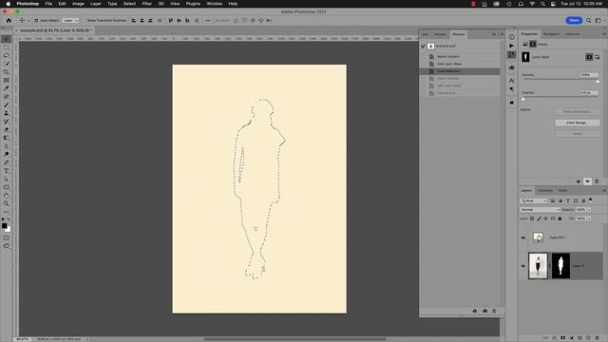Select the Eraser tool
Viewport: 608px width, 342px height.
(7, 129)
